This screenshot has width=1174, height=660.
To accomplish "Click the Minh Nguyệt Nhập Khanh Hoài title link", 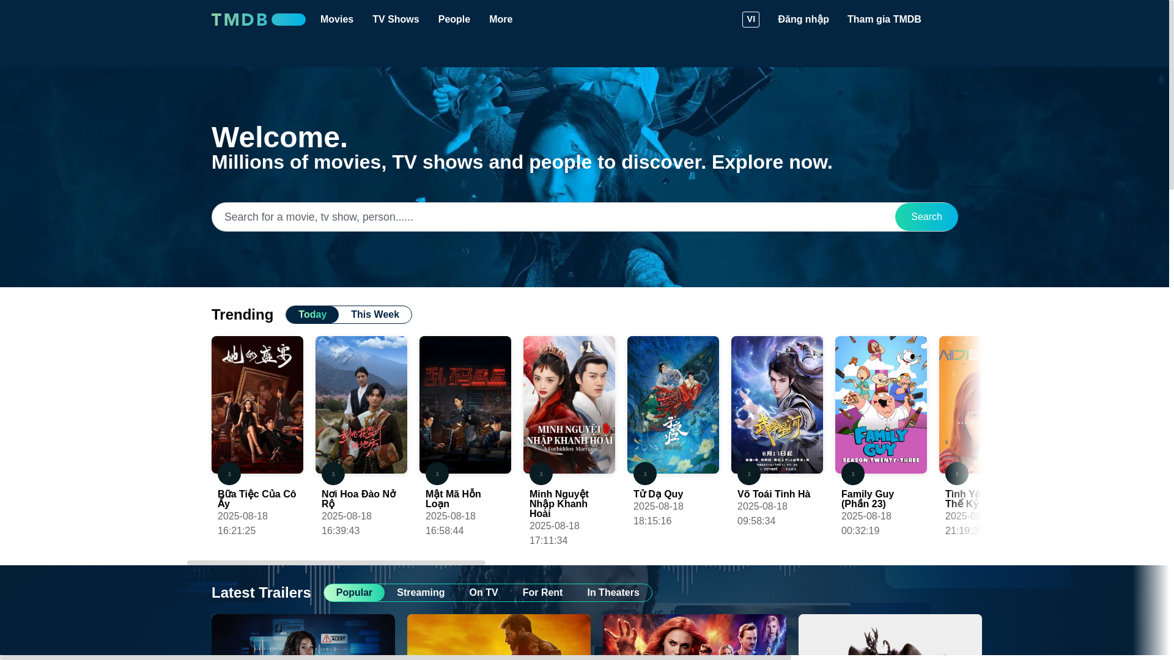I will pos(559,504).
